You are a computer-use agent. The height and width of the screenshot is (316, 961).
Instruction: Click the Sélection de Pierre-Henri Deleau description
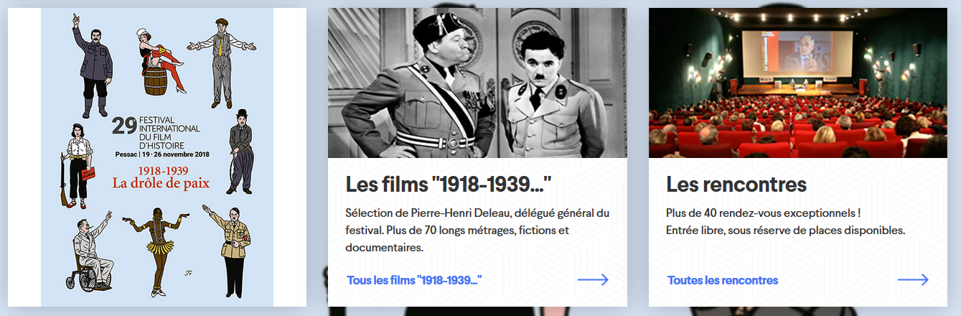click(477, 231)
